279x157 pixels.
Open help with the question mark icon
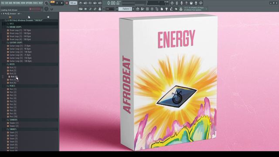tap(186, 3)
